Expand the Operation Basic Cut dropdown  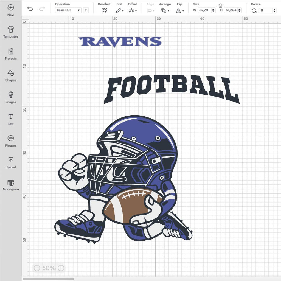pos(68,10)
